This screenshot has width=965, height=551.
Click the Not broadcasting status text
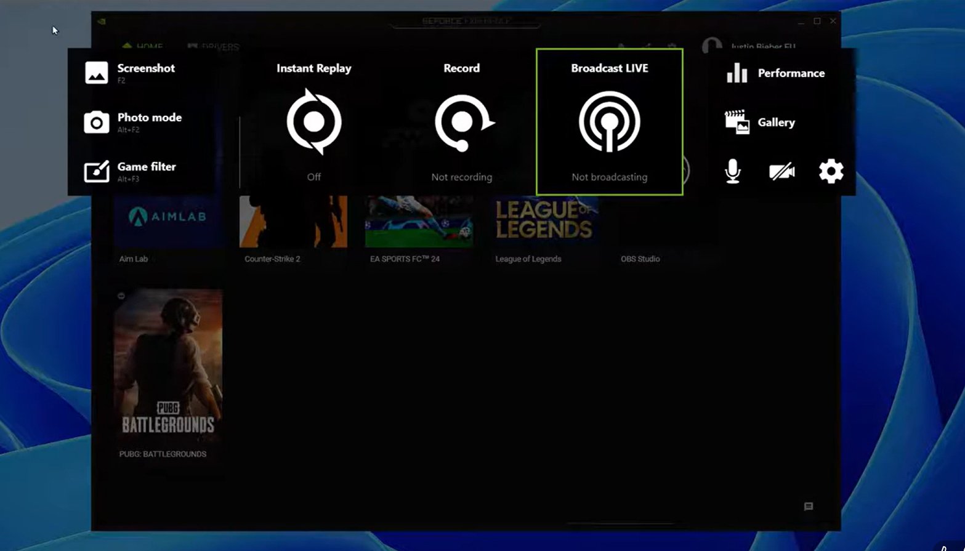tap(609, 177)
